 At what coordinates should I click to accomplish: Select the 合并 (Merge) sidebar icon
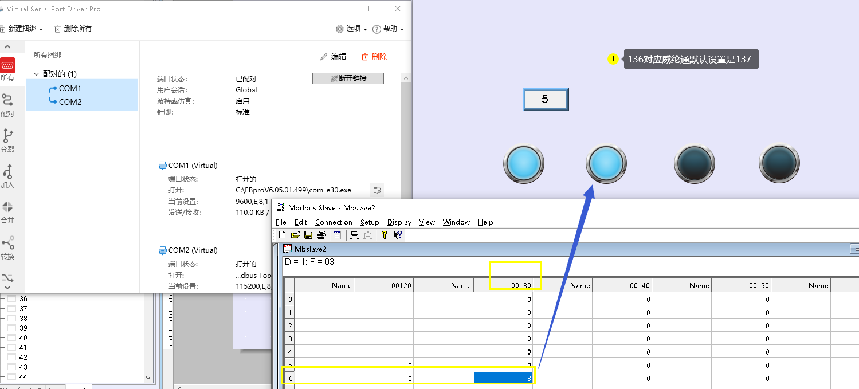coord(7,211)
